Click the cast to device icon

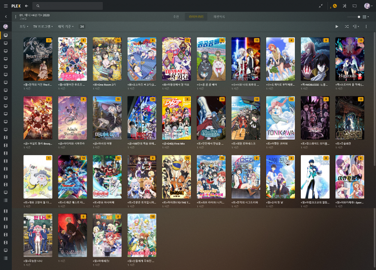pos(354,6)
